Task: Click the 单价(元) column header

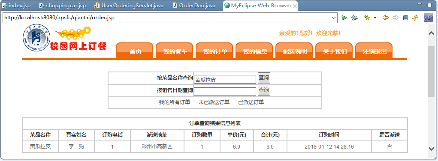Action: click(x=237, y=135)
